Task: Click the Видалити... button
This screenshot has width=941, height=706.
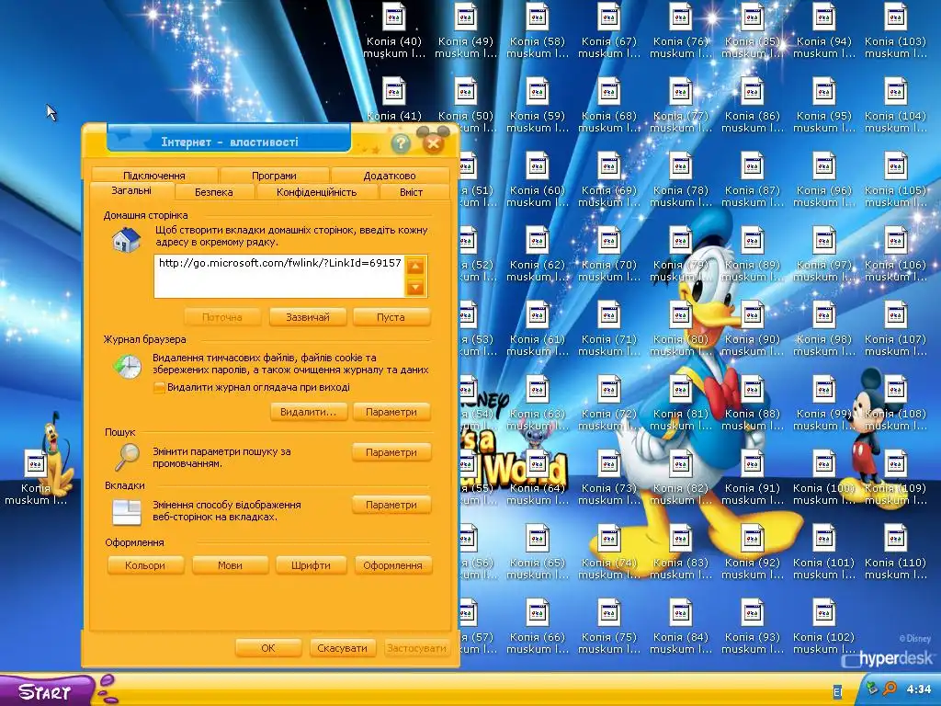Action: coord(309,412)
